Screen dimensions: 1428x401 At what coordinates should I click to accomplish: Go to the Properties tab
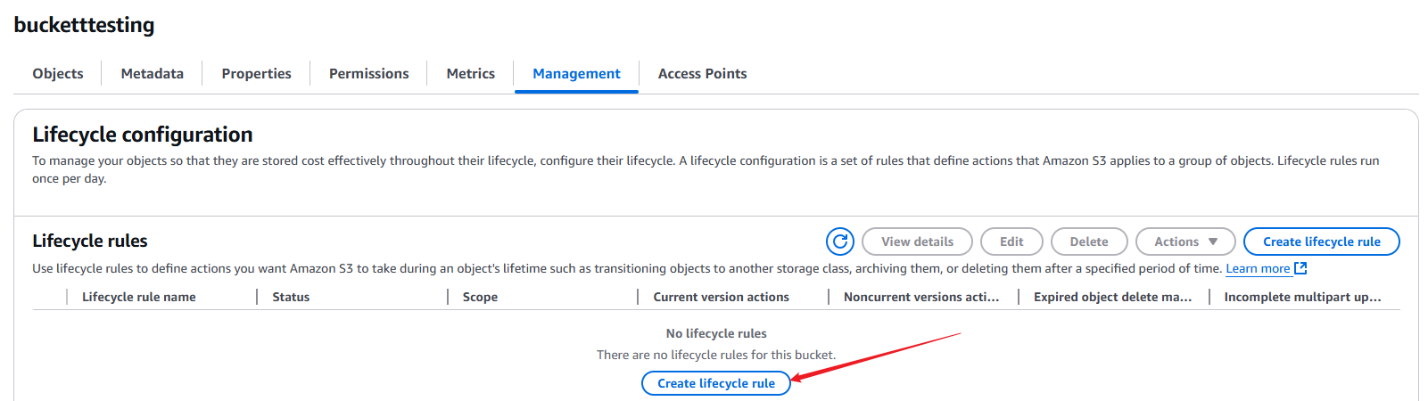coord(257,74)
